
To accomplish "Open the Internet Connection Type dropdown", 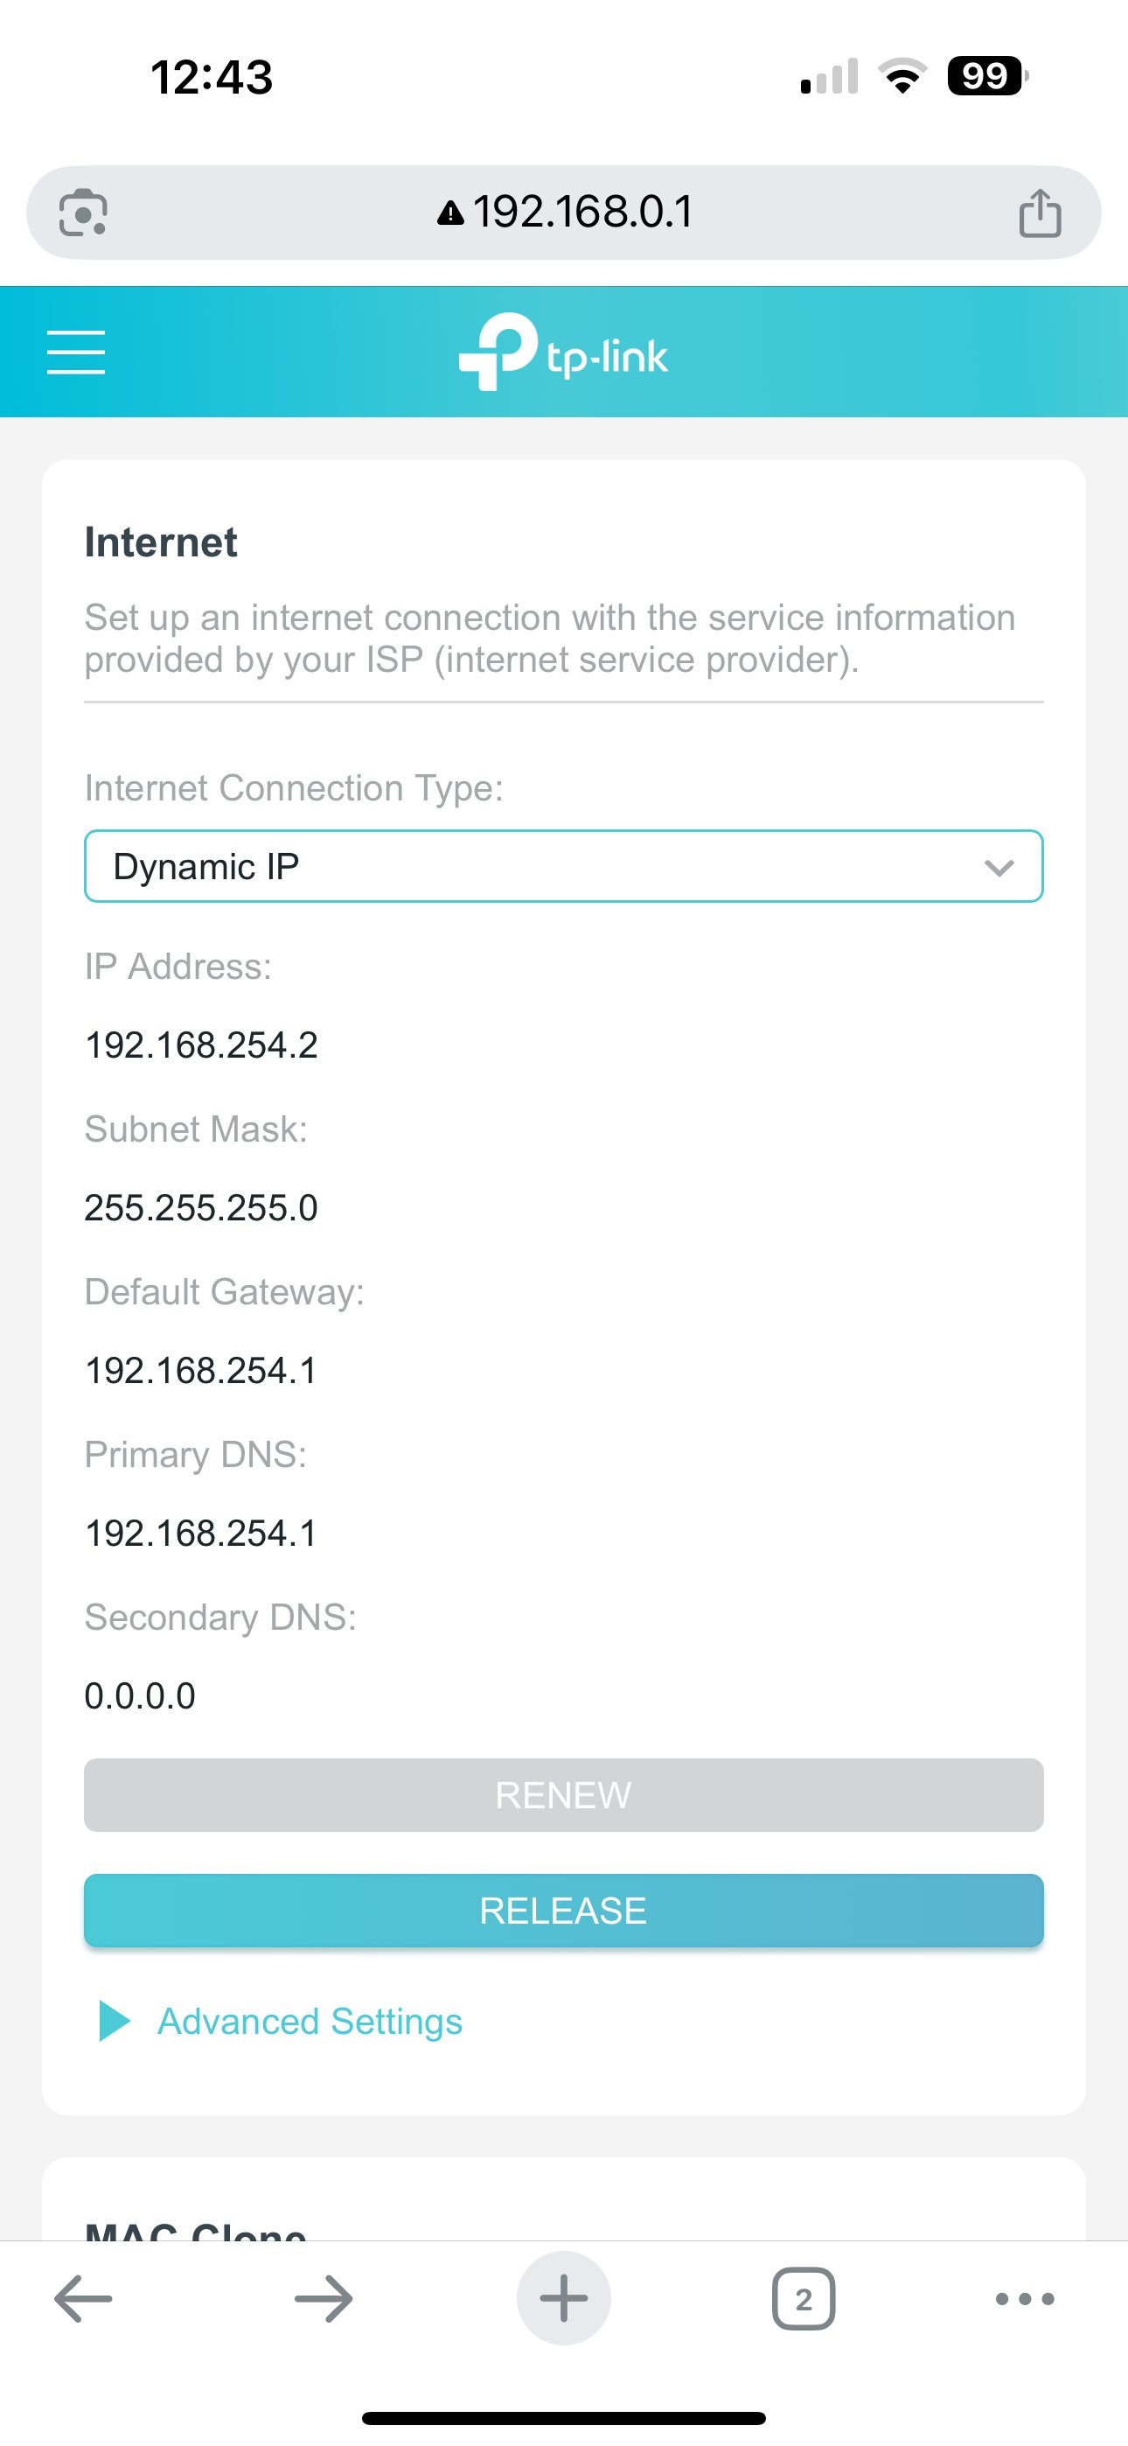I will [564, 866].
